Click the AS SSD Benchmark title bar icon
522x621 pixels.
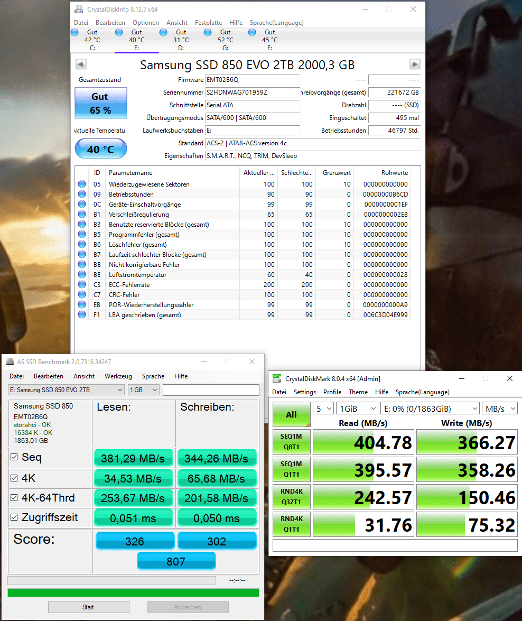10,362
